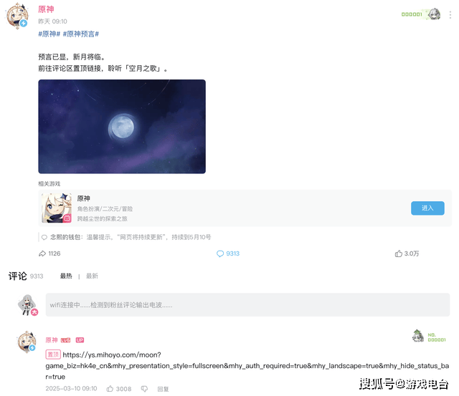Open the moon night-sky image
The width and height of the screenshot is (459, 396).
click(122, 127)
